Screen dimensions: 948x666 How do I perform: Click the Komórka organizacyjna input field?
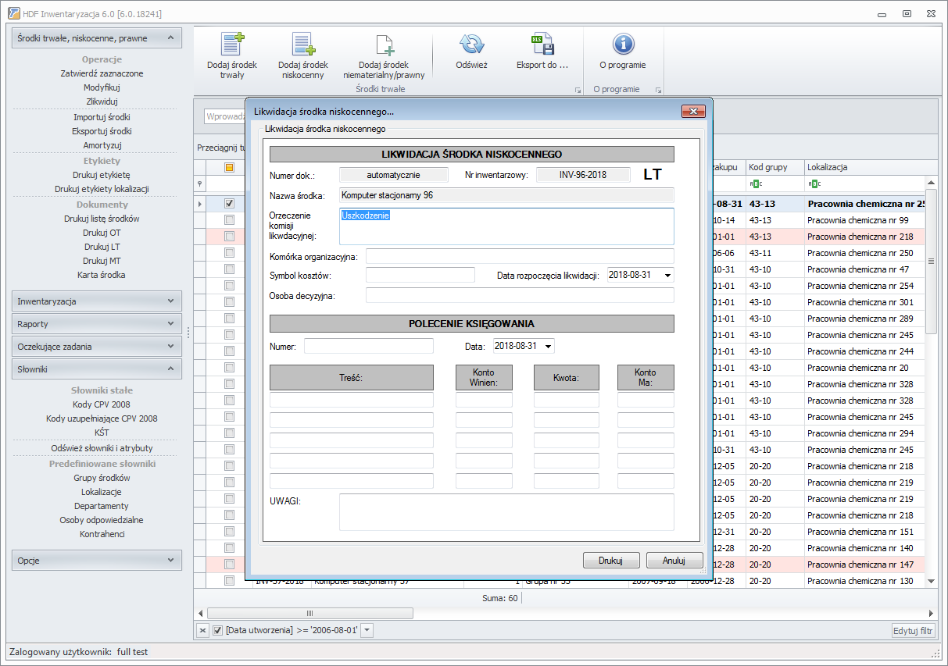[x=519, y=257]
